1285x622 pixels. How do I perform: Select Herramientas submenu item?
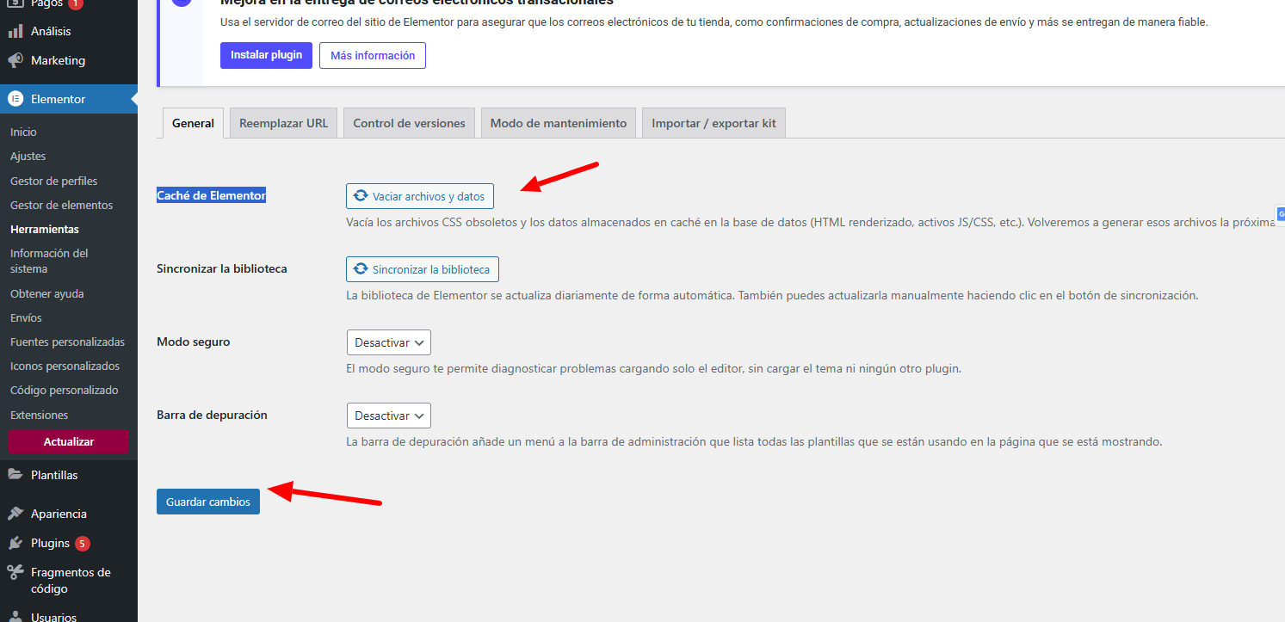(45, 229)
